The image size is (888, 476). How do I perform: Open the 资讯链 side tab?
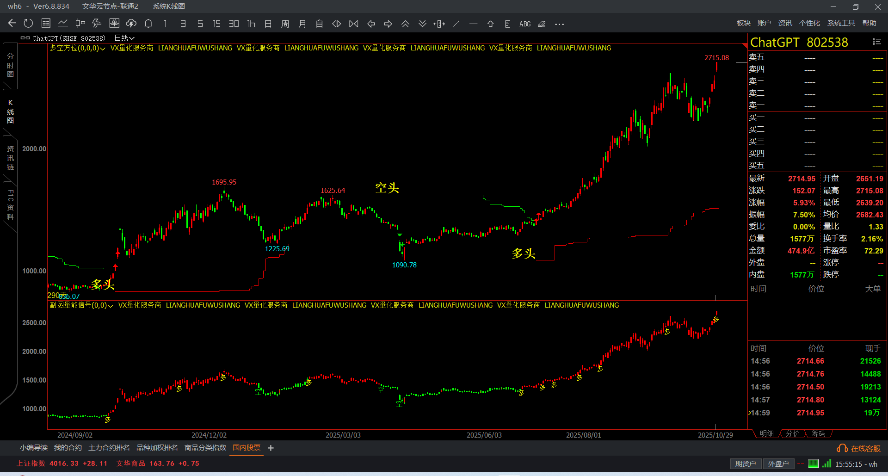pos(10,158)
